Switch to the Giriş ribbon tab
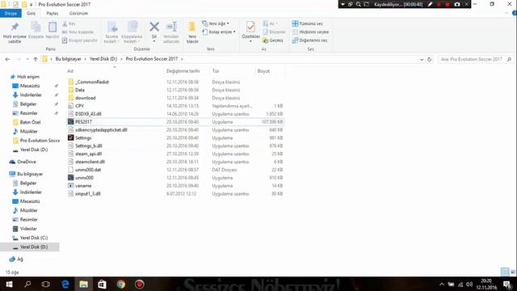 tap(31, 14)
